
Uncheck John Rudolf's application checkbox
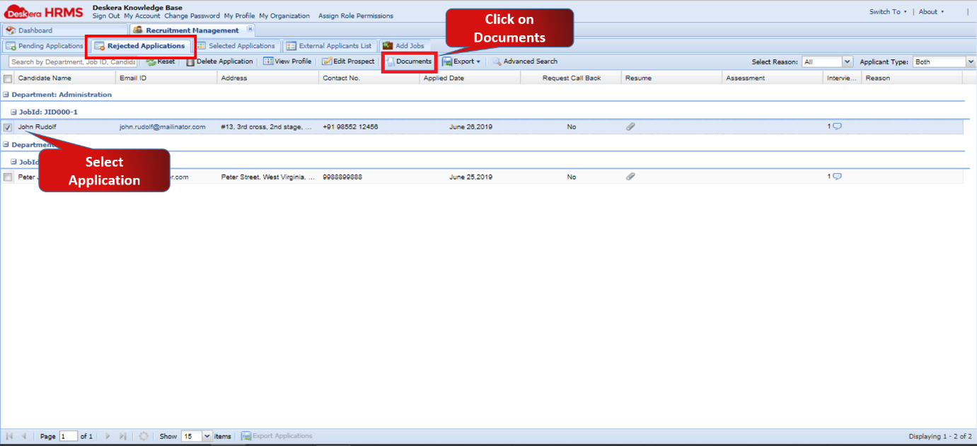tap(8, 127)
